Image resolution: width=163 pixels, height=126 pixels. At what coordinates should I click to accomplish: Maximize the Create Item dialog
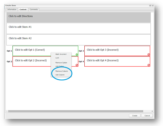pyautogui.click(x=150, y=6)
